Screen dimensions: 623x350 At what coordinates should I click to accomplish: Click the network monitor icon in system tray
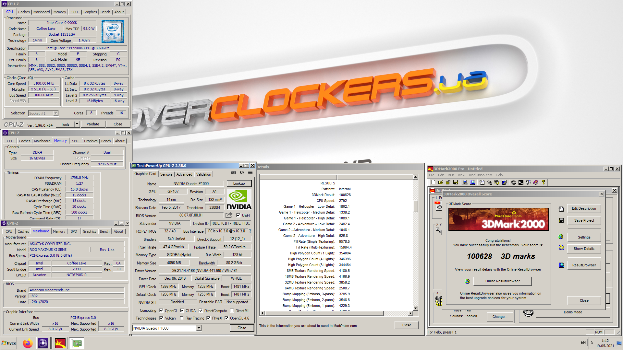(x=619, y=343)
